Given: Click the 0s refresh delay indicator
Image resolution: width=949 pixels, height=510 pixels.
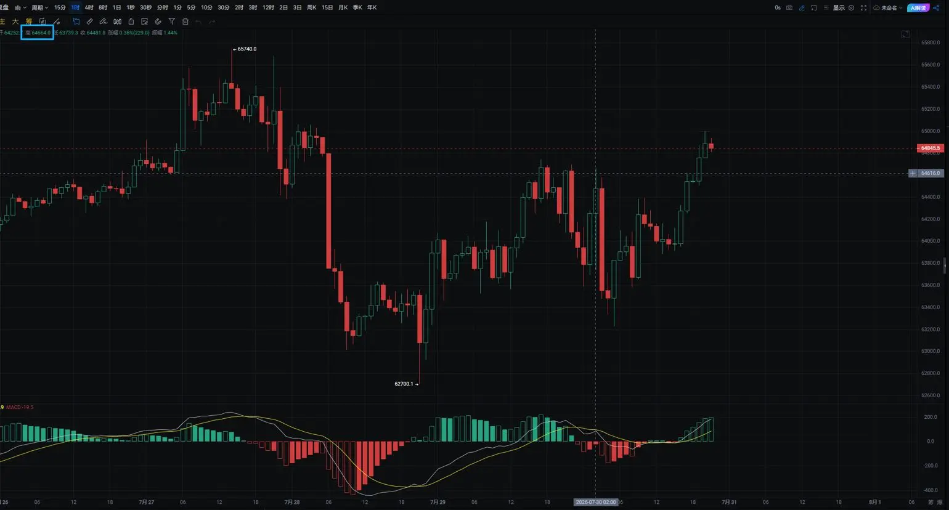Looking at the screenshot, I should [778, 8].
